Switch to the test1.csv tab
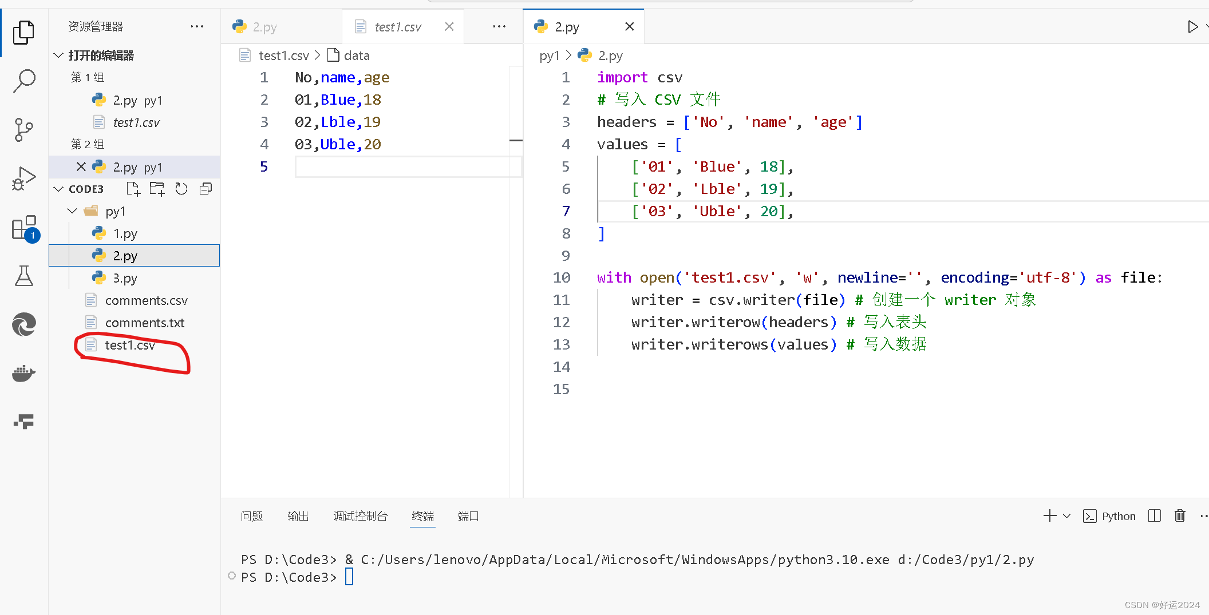The width and height of the screenshot is (1209, 615). [x=397, y=26]
